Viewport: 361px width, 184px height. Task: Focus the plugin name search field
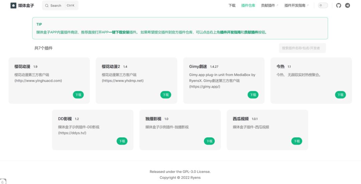[302, 48]
